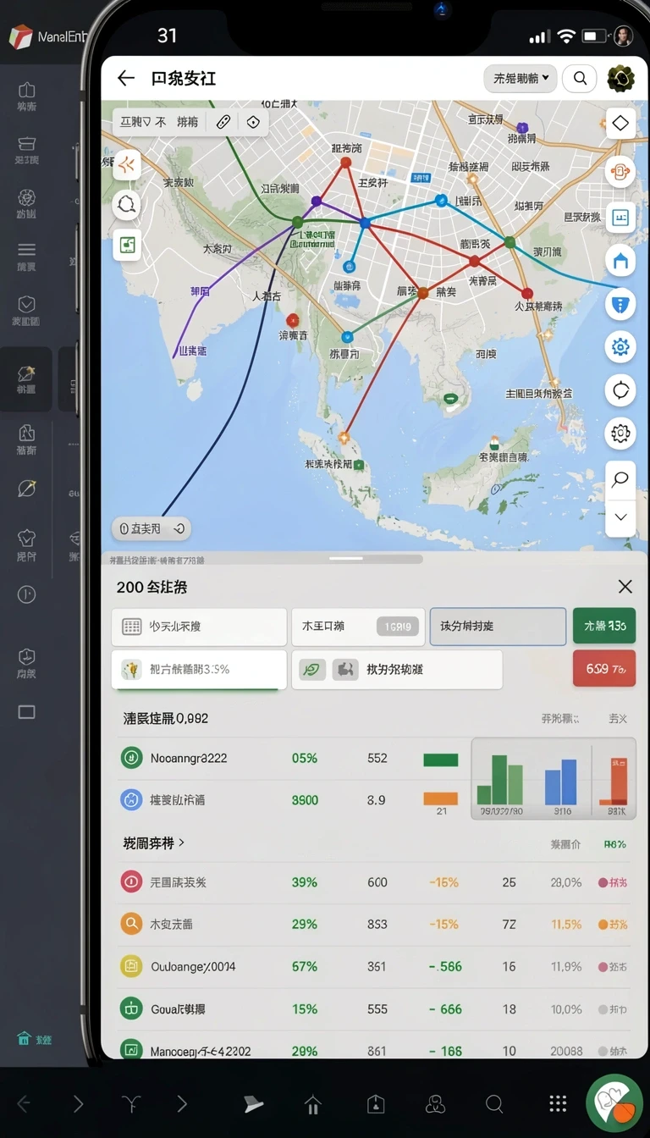Select the card with the yellow flower icon
The height and width of the screenshot is (1138, 650).
199,669
